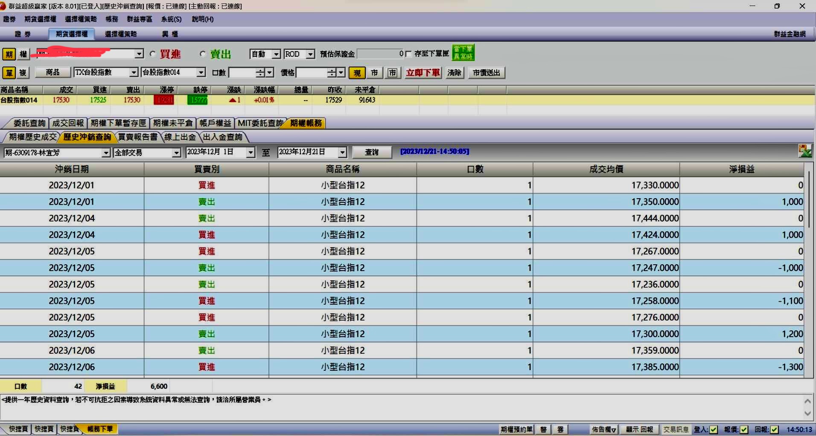Select the yellow 期 futures icon button

(9, 54)
